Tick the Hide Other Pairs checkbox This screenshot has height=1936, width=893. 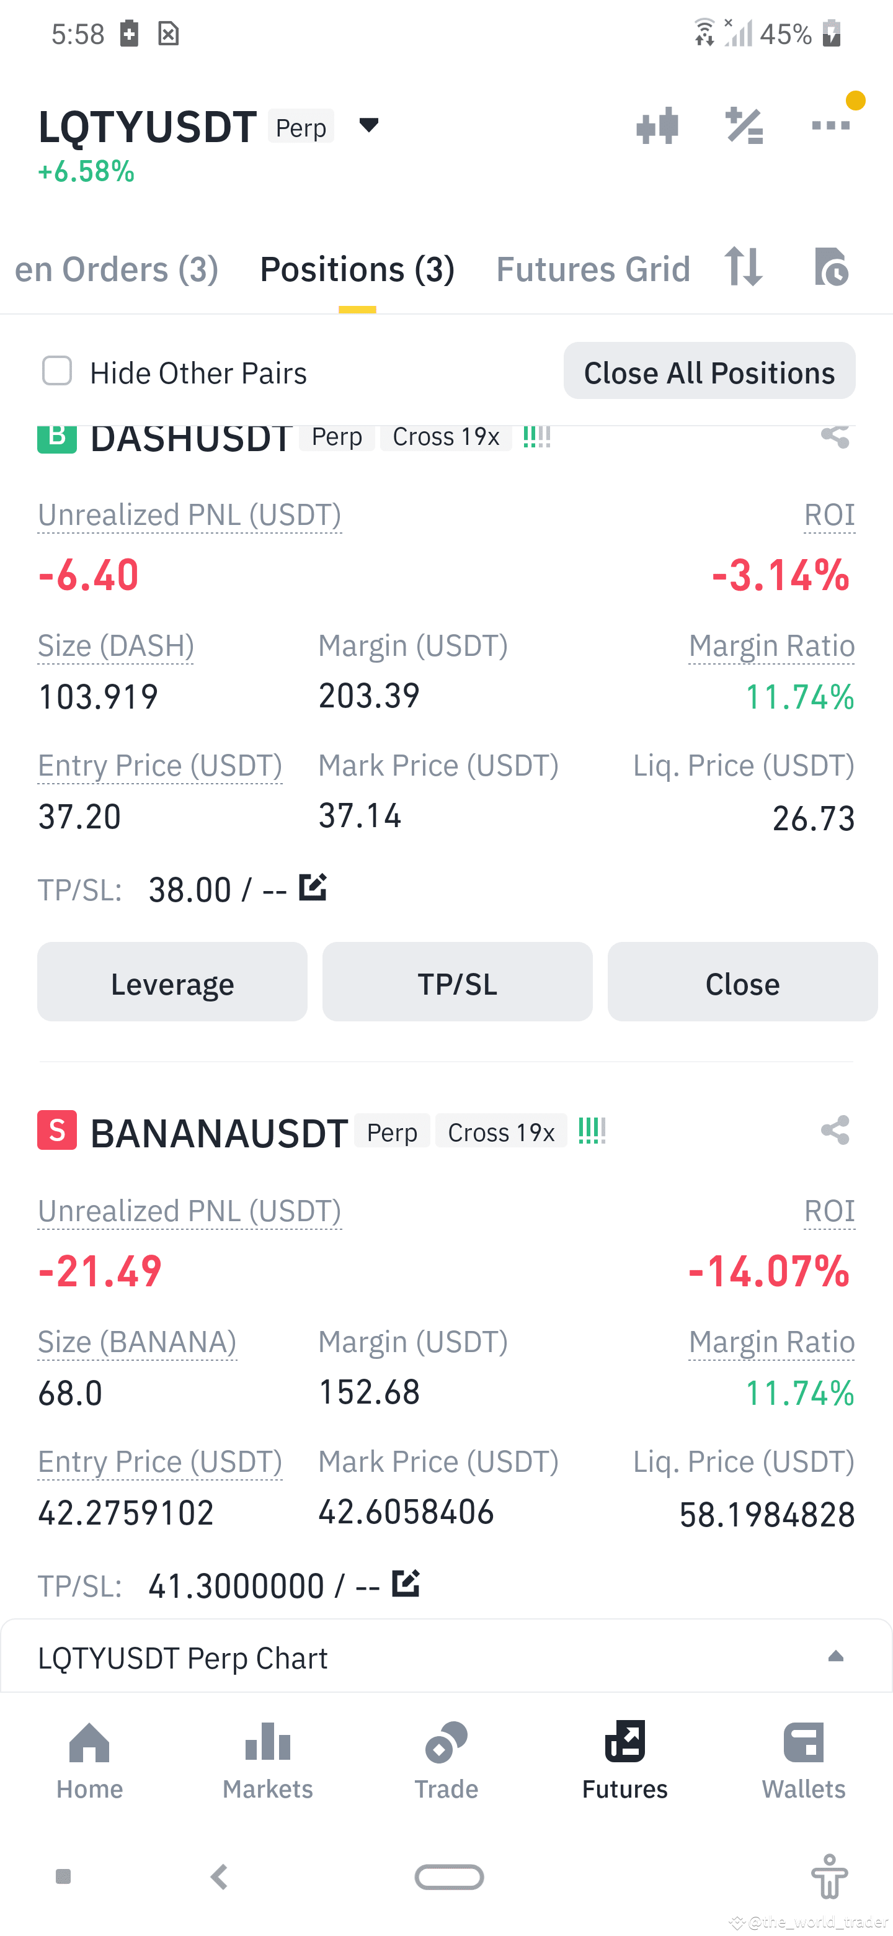point(57,371)
